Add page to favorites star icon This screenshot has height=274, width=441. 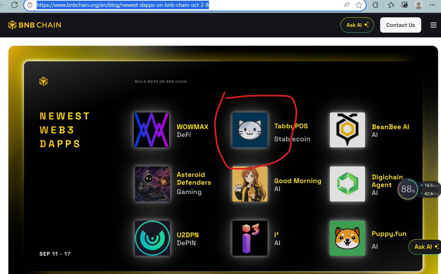[x=359, y=5]
